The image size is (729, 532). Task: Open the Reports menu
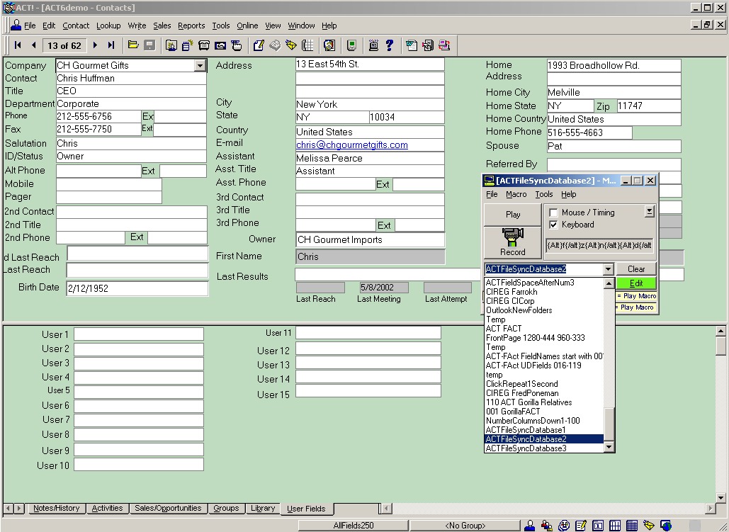coord(191,26)
